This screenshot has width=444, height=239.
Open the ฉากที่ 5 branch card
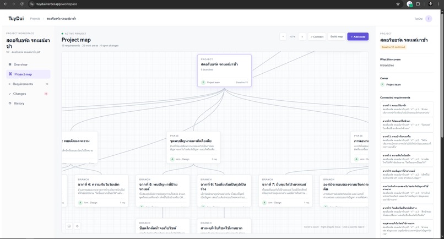click(x=163, y=191)
